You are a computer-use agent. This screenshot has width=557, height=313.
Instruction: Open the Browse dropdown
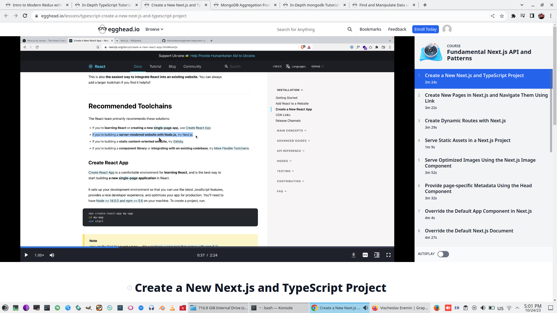tap(154, 29)
